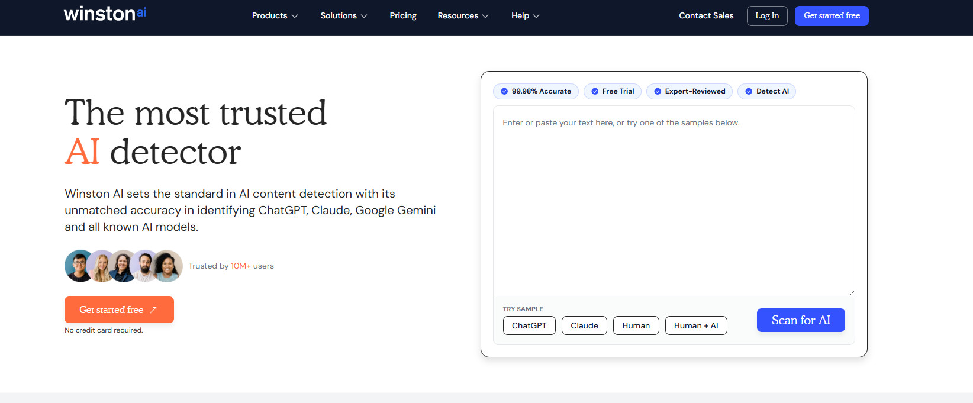Click the checkmark icon beside Detect AI
The image size is (973, 403).
(749, 91)
